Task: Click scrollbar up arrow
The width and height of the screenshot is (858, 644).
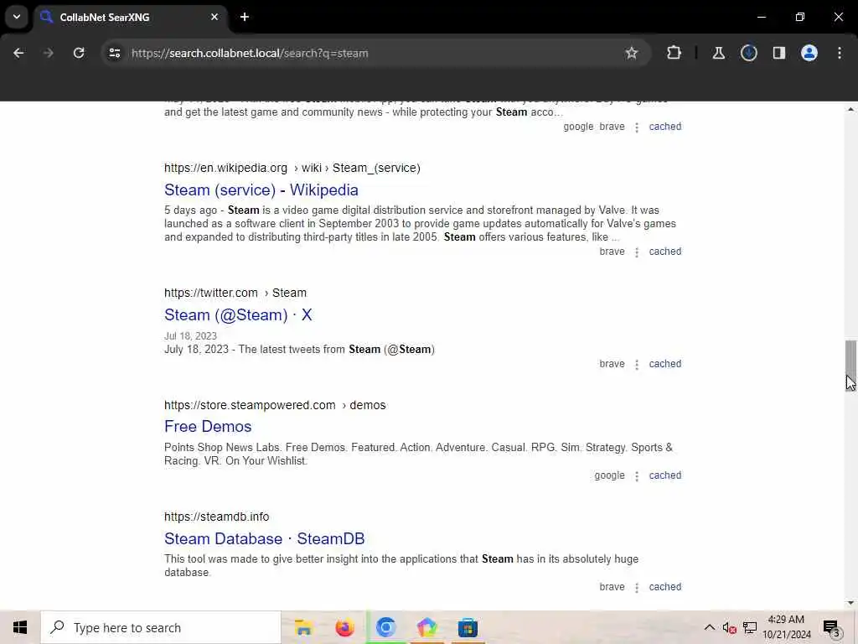Action: point(850,110)
